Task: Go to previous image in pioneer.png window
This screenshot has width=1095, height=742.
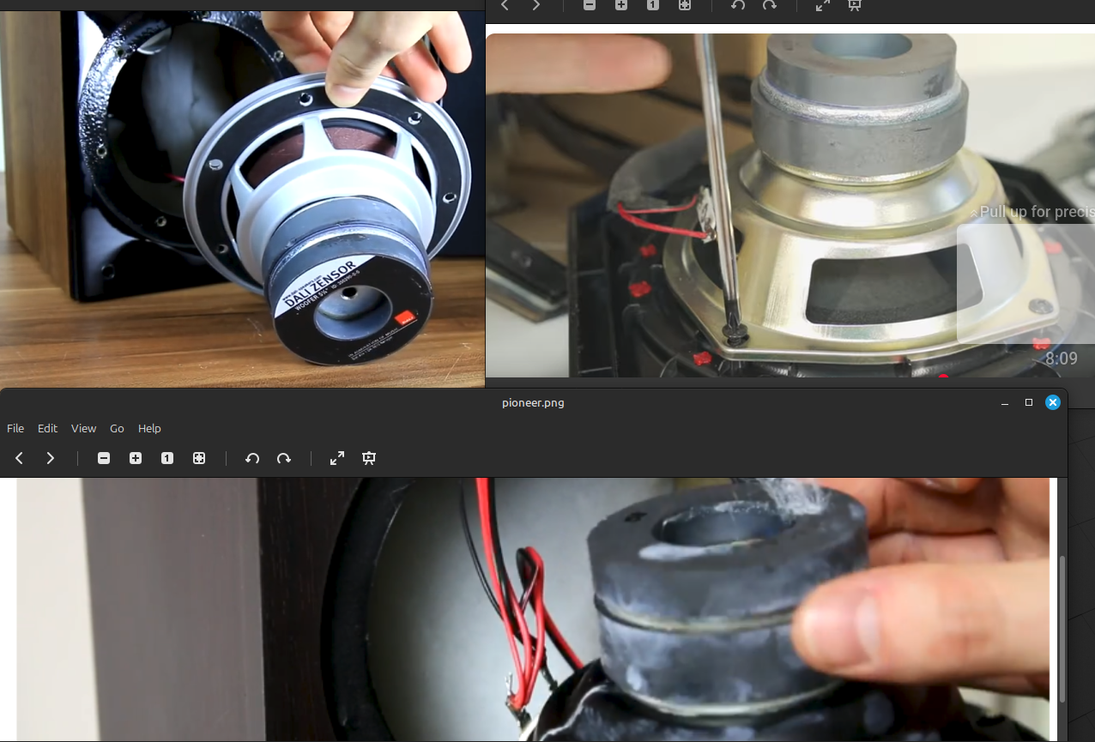Action: (19, 458)
